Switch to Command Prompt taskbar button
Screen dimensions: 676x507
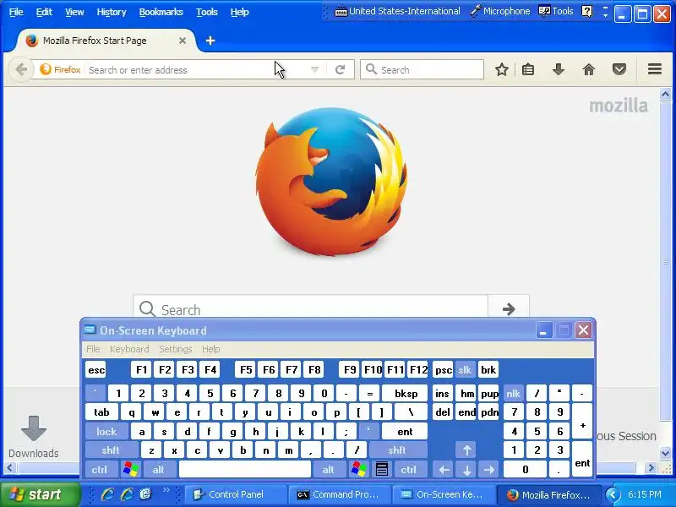click(x=340, y=494)
